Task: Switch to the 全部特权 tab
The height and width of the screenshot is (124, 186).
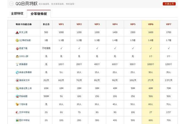Action: click(17, 13)
